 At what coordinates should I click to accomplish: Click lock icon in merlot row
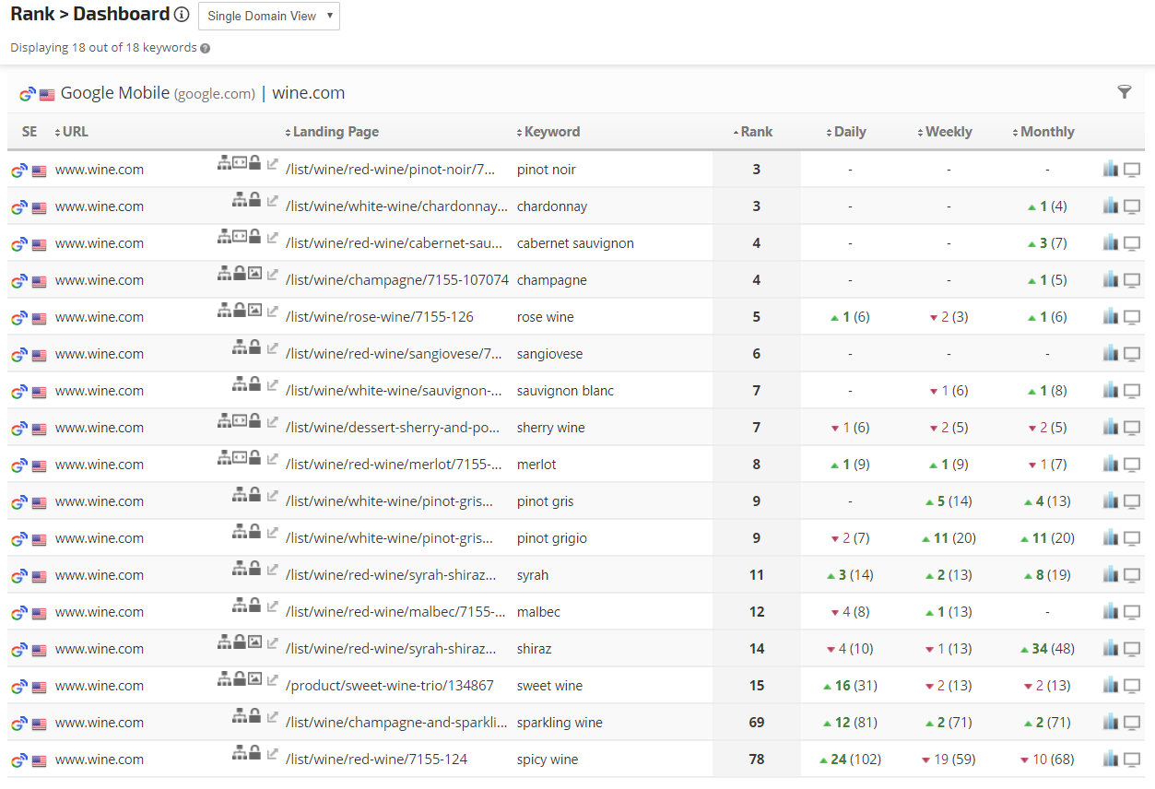click(x=255, y=458)
